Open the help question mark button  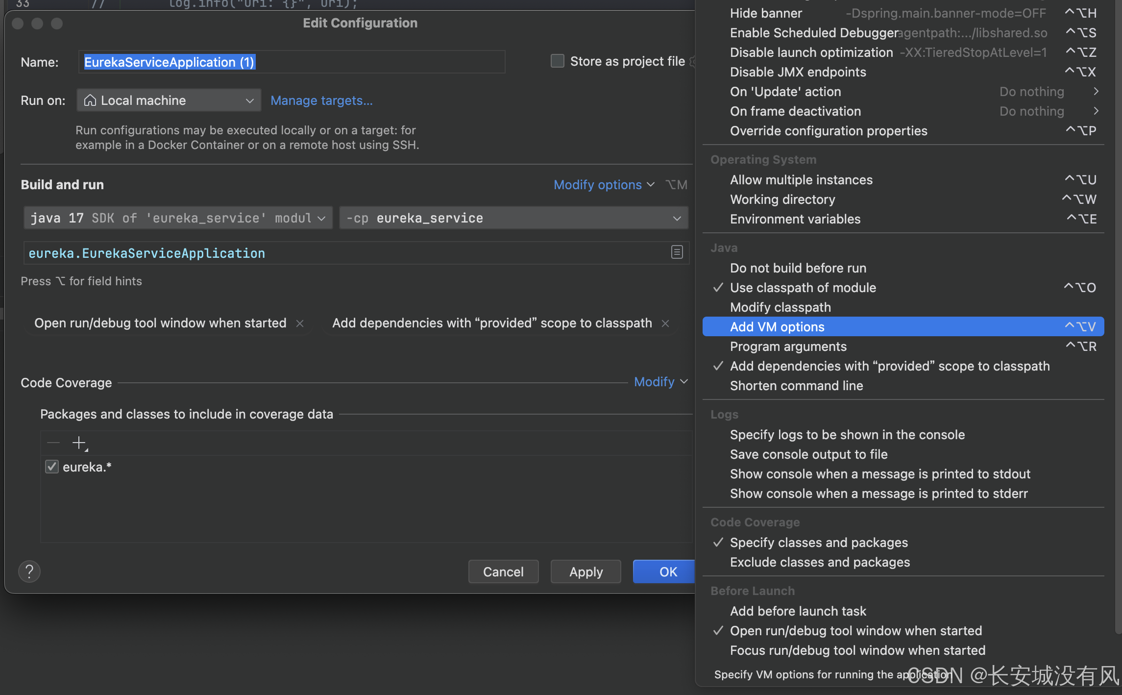point(29,571)
